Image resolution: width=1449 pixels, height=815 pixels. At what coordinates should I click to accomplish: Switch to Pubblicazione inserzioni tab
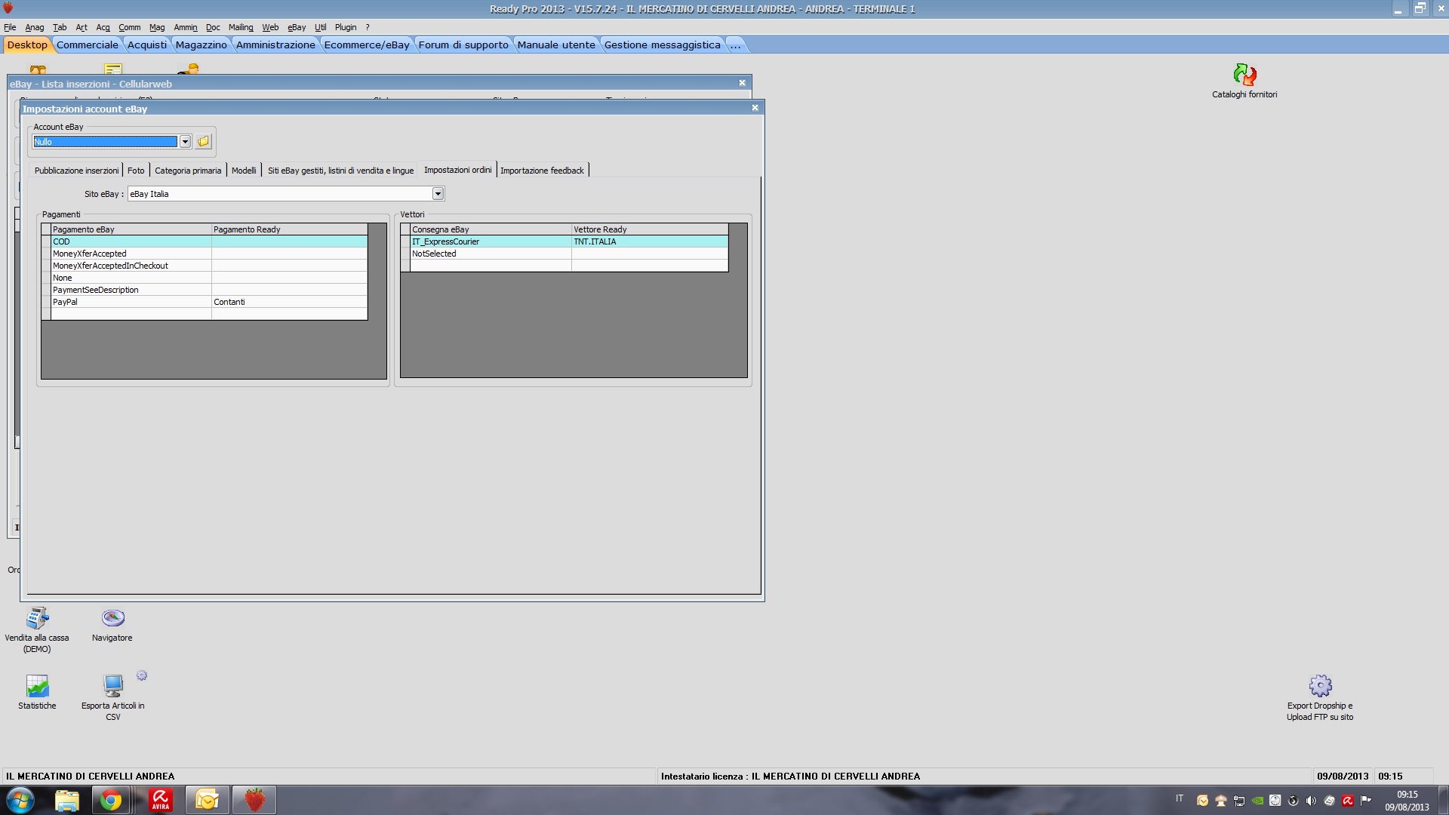(76, 171)
